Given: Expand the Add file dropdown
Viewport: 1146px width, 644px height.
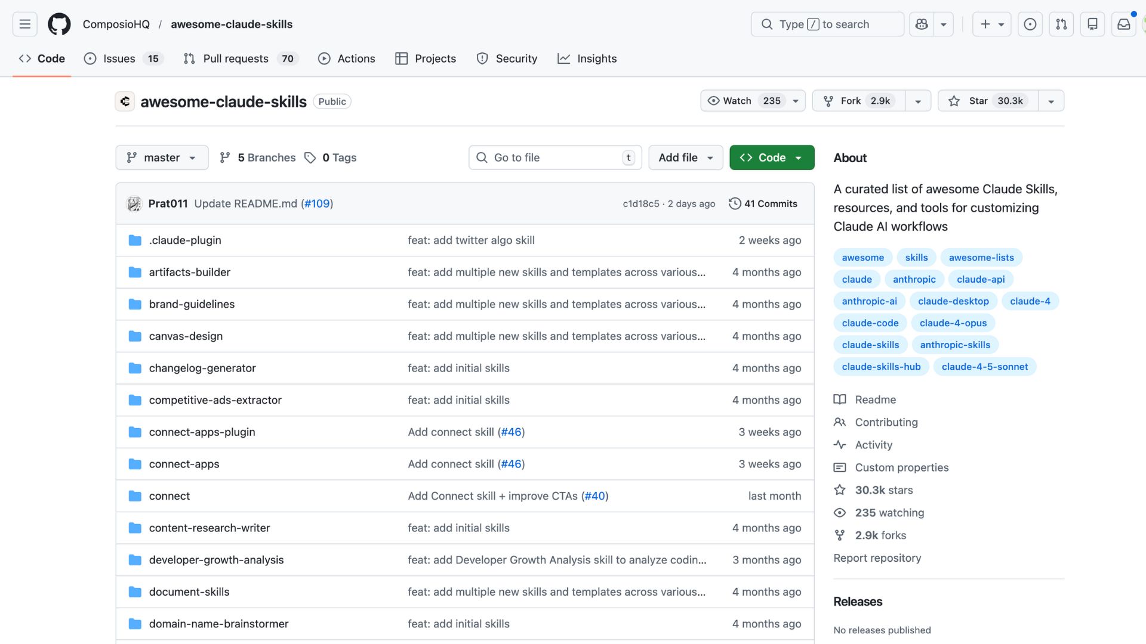Looking at the screenshot, I should pos(685,157).
